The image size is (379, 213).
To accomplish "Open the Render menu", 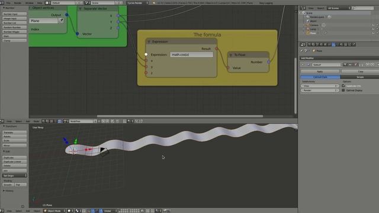I will pyautogui.click(x=18, y=3).
